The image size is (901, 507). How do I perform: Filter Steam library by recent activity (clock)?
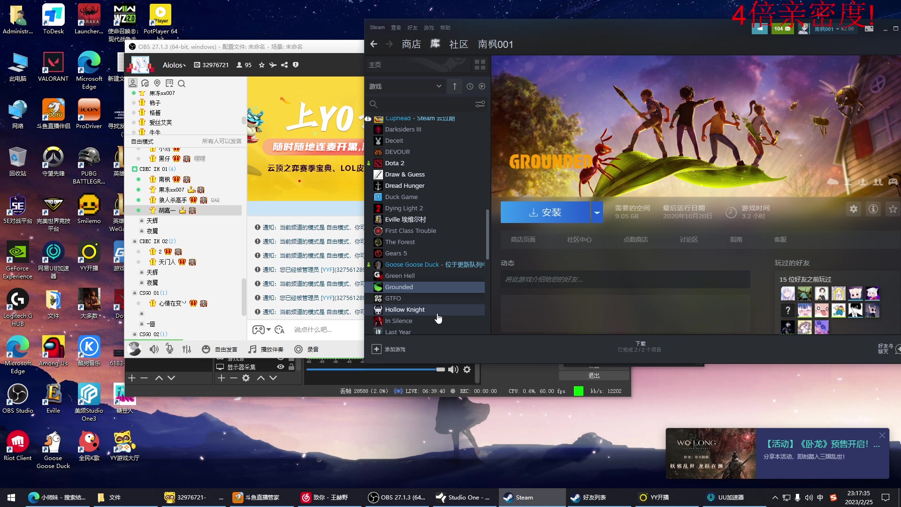pos(470,86)
